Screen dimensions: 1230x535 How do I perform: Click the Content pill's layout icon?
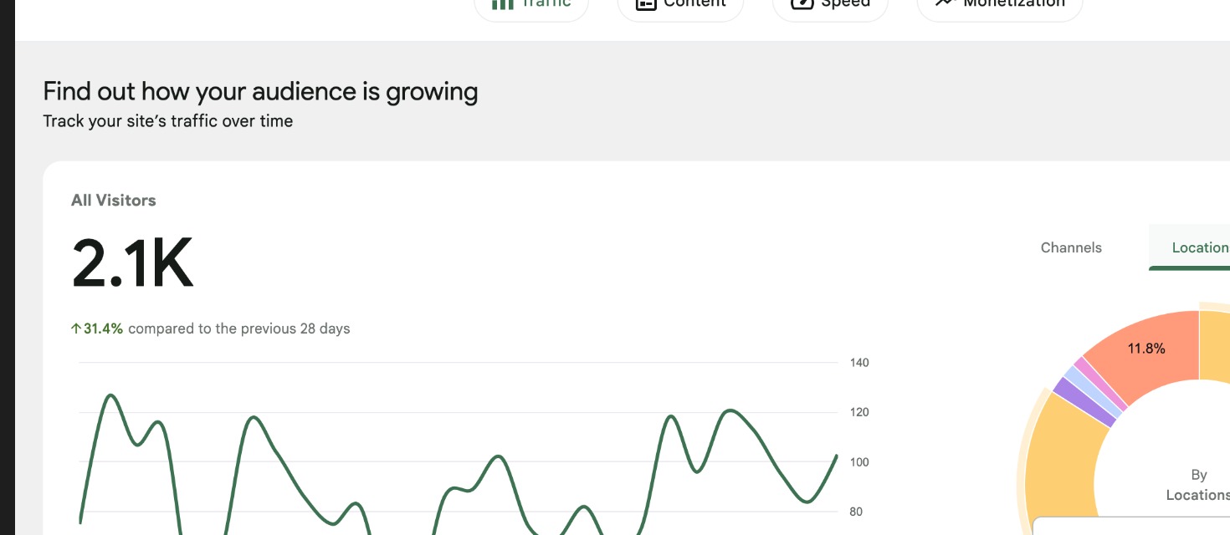(x=645, y=3)
